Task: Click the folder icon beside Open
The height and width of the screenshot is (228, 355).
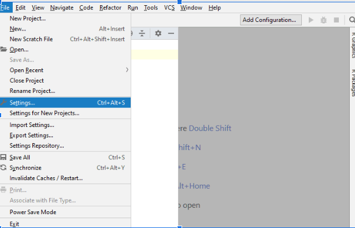Action: coord(3,49)
